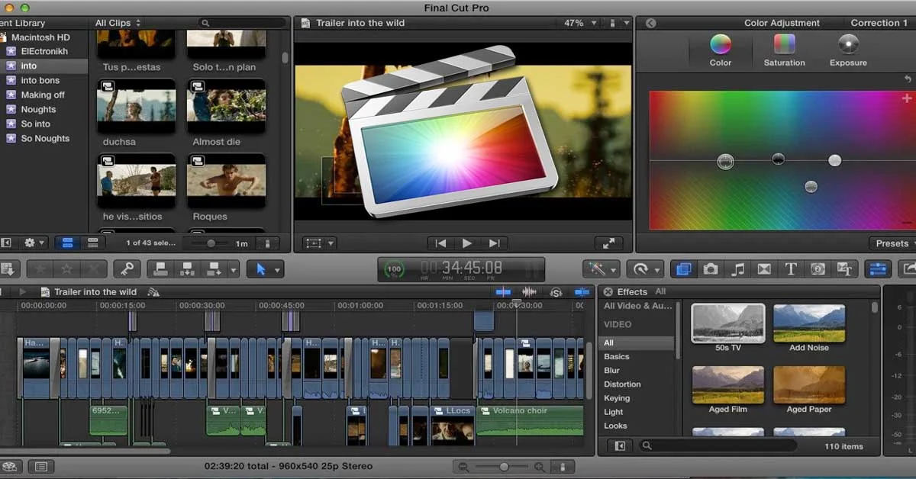The image size is (916, 479).
Task: Open the Titles browser T icon
Action: pos(791,268)
